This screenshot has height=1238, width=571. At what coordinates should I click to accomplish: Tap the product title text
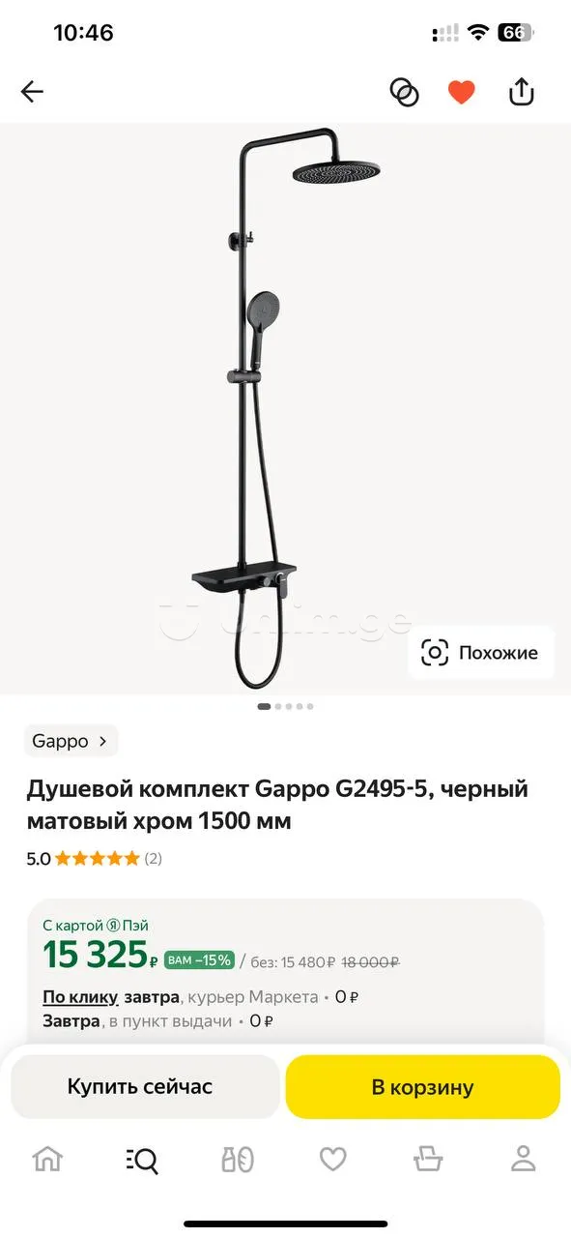click(277, 805)
